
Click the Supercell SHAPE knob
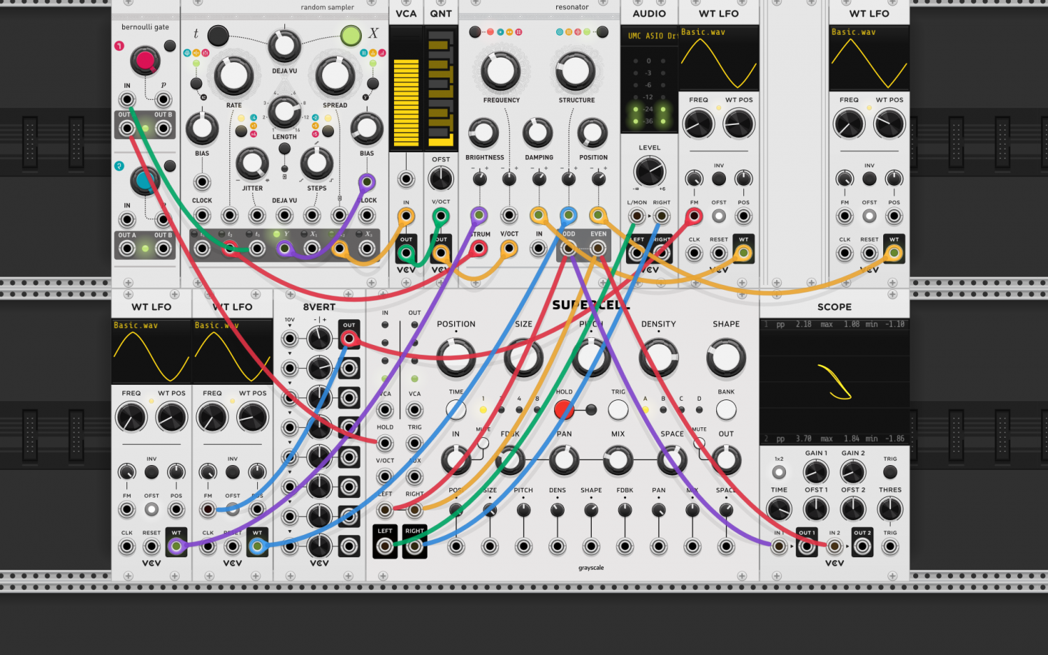point(726,358)
